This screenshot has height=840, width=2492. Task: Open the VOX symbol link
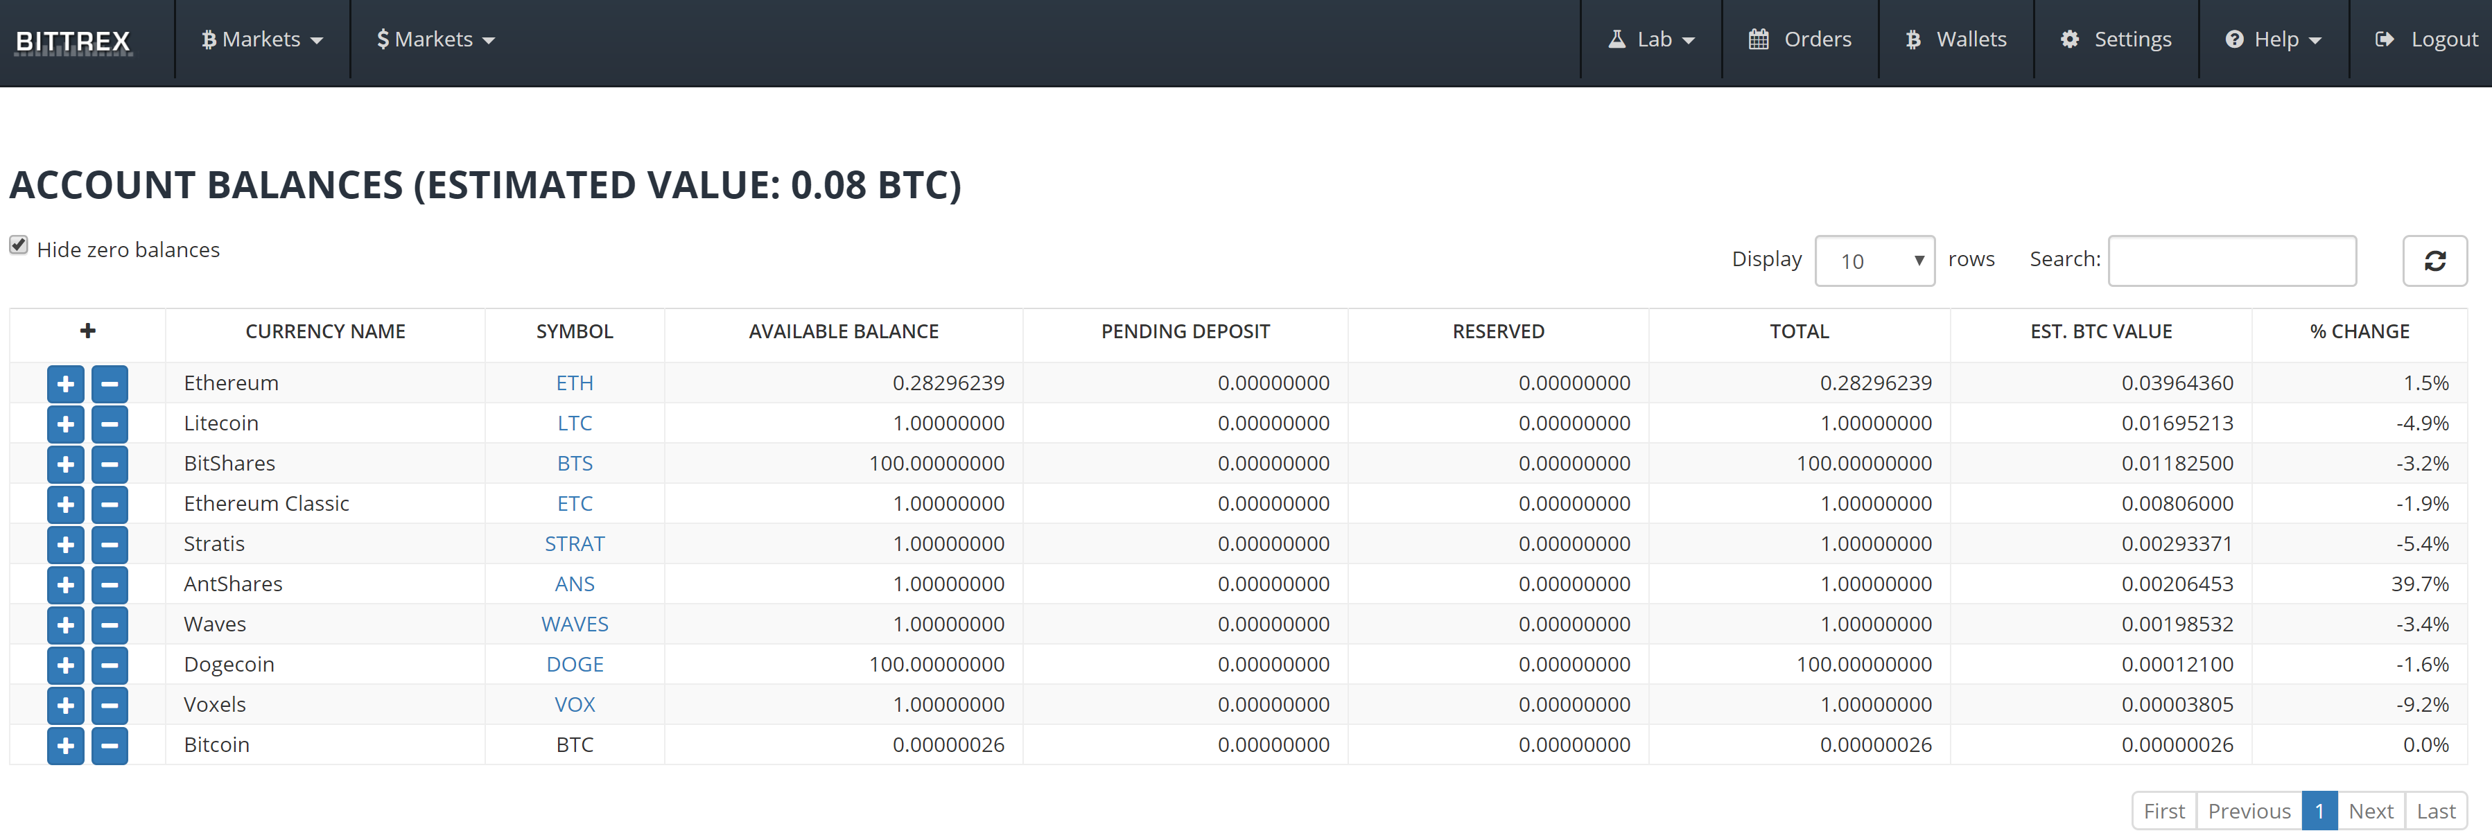click(575, 705)
